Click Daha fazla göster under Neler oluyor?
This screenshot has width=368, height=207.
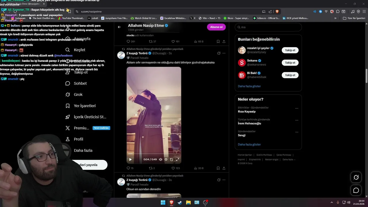tap(249, 145)
